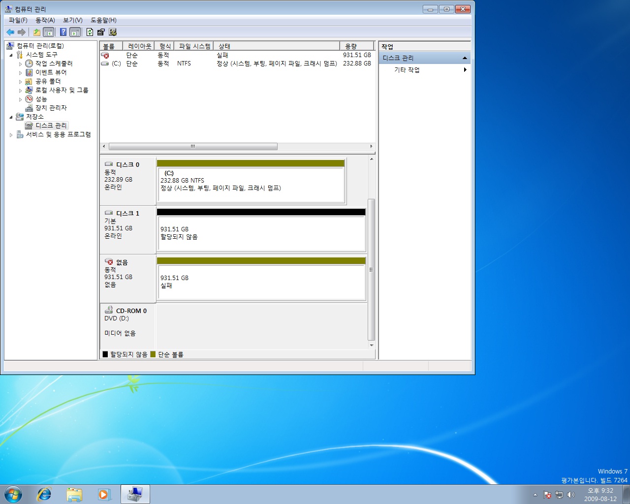
Task: Expand 로컬 사용자 및 그룹 node arrow
Action: coord(20,90)
